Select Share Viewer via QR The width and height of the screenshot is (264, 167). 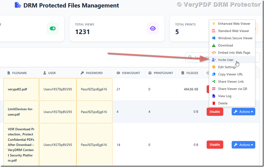point(232,89)
